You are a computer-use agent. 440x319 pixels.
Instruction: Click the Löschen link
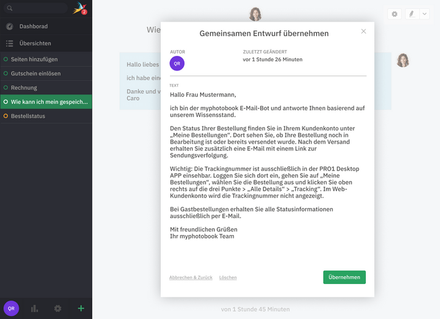click(x=228, y=277)
